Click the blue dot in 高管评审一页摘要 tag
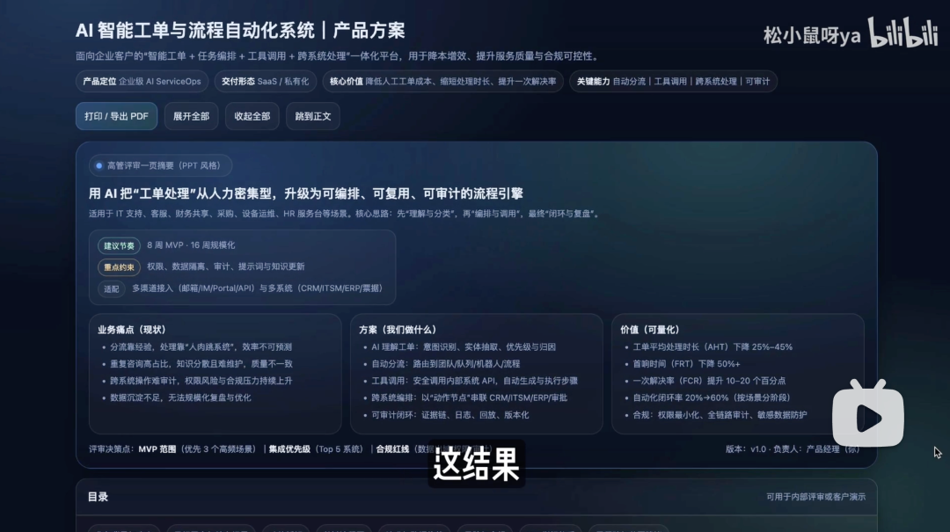The image size is (950, 532). coord(99,165)
